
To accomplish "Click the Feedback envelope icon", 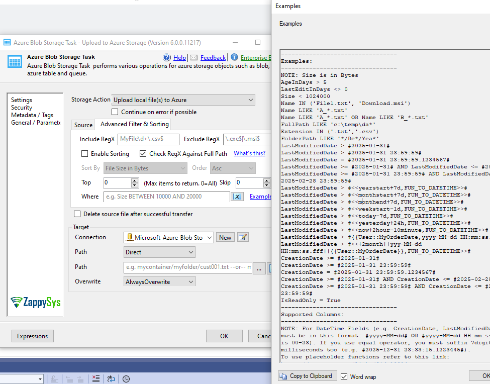I will [194, 58].
